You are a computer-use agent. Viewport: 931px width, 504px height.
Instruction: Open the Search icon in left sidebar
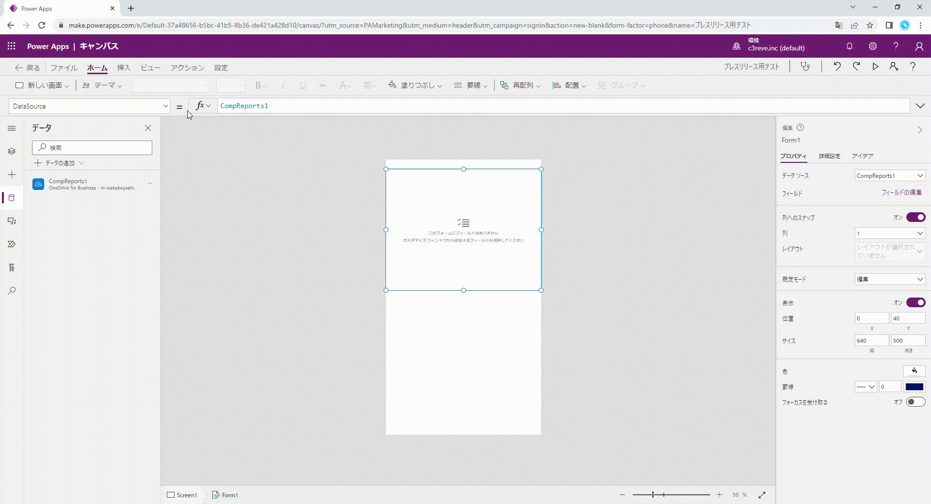coord(12,291)
